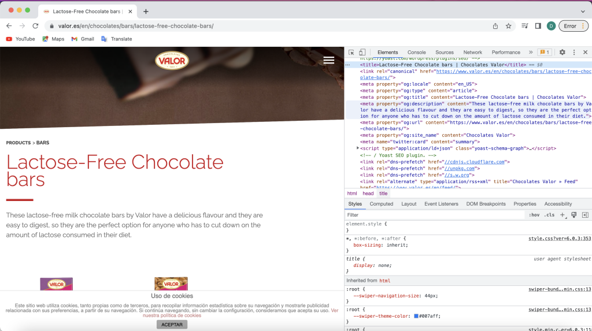Open the Gmail bookmark
592x331 pixels.
(x=83, y=39)
